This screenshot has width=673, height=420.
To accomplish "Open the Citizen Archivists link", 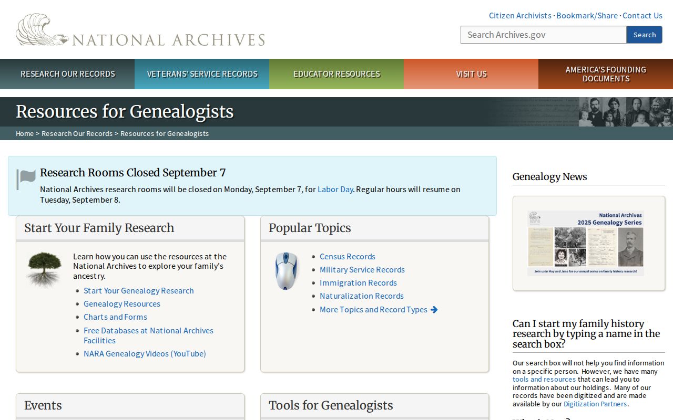I will tap(520, 16).
